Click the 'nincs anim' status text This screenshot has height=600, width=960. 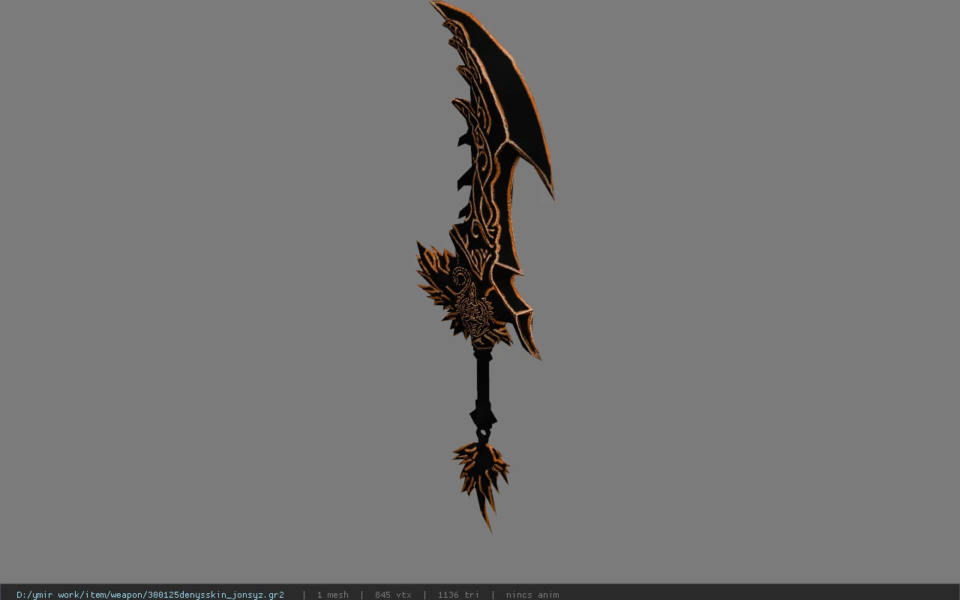[532, 595]
